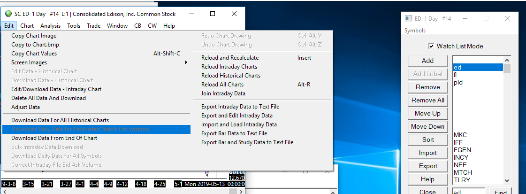This screenshot has width=526, height=194.
Task: Open the Trade menu
Action: [x=93, y=25]
